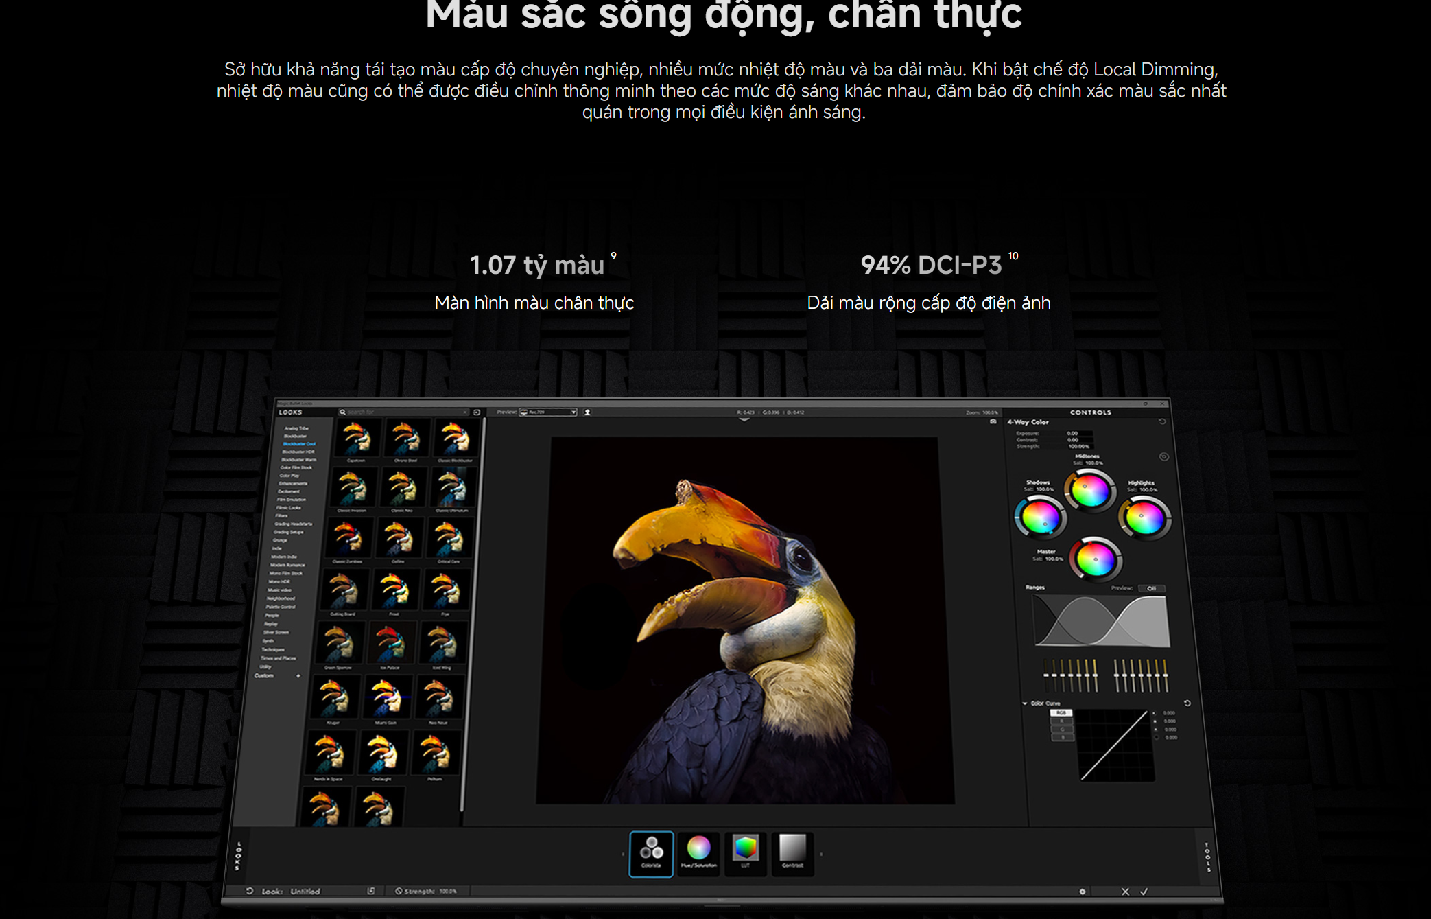The image size is (1431, 919).
Task: Select the RGB channel for Color Curve
Action: 1061,713
